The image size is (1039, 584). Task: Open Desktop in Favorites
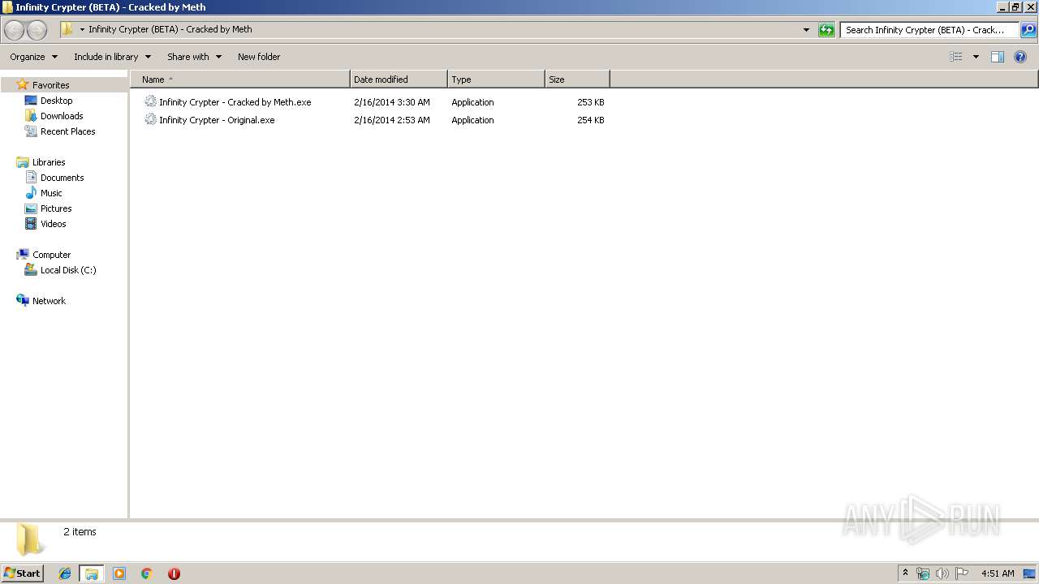[56, 101]
